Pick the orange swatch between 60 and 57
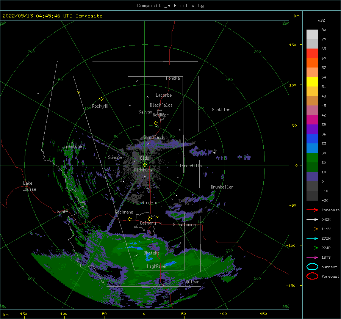The width and height of the screenshot is (341, 319). [x=312, y=63]
